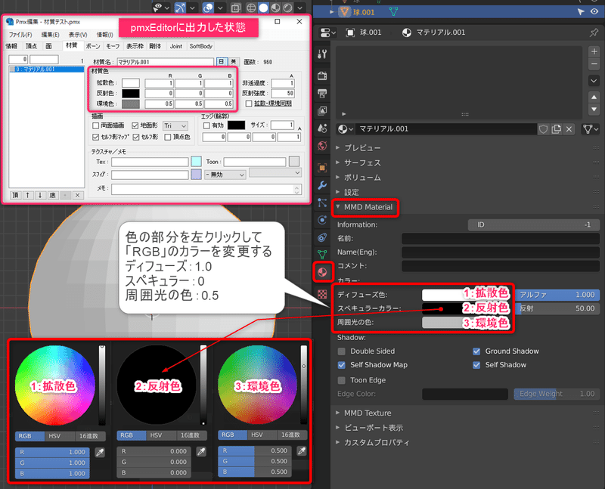605x489 pixels.
Task: Check 頂点色 in Pmx editor
Action: coord(167,137)
